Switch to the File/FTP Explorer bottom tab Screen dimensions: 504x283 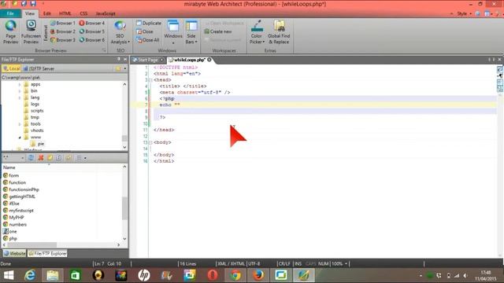pos(47,253)
